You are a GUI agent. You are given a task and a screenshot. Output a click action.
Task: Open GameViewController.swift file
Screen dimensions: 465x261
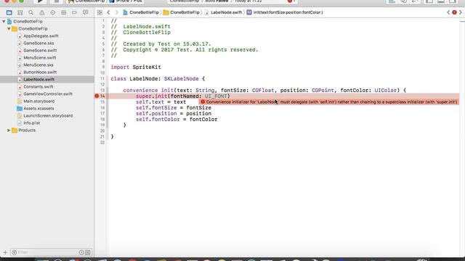point(48,94)
